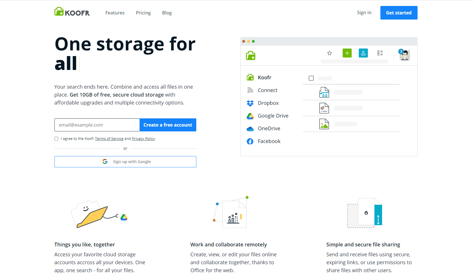Click the One storage for all headline
This screenshot has width=474, height=273.
click(x=125, y=54)
